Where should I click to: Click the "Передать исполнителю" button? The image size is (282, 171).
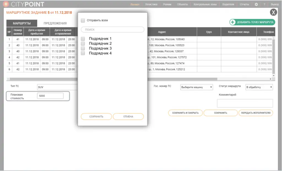click(x=256, y=113)
